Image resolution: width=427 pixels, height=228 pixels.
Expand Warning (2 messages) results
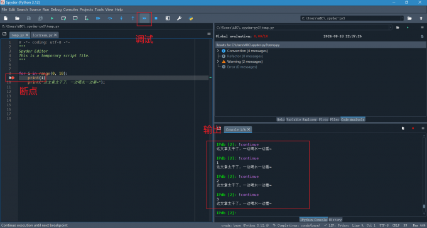(218, 62)
